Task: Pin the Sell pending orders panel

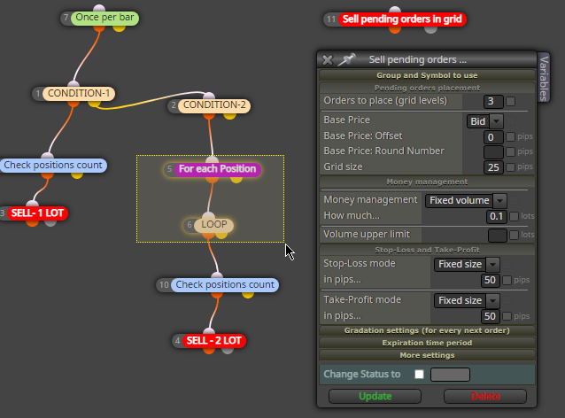Action: 346,59
